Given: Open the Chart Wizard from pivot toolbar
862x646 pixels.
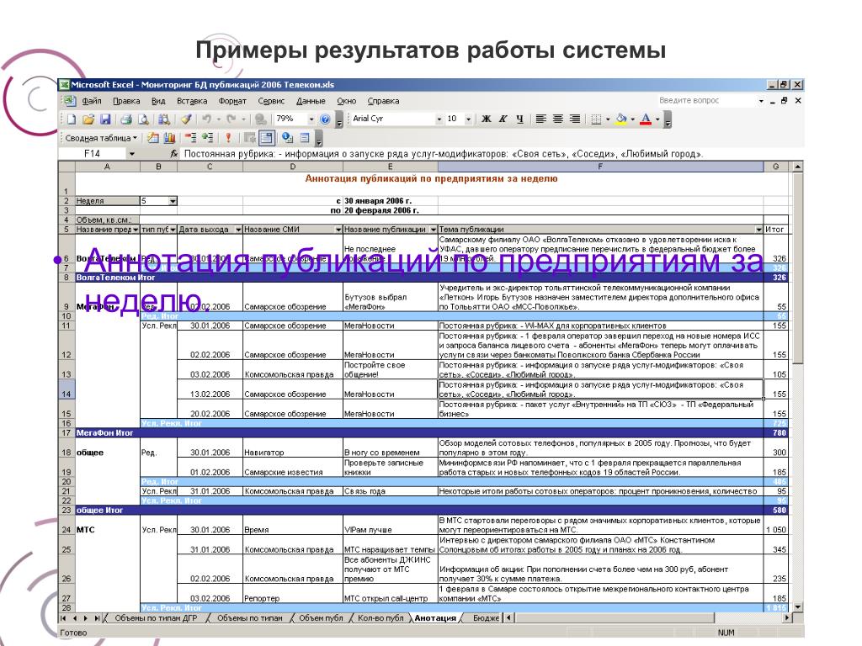Looking at the screenshot, I should click(x=169, y=138).
